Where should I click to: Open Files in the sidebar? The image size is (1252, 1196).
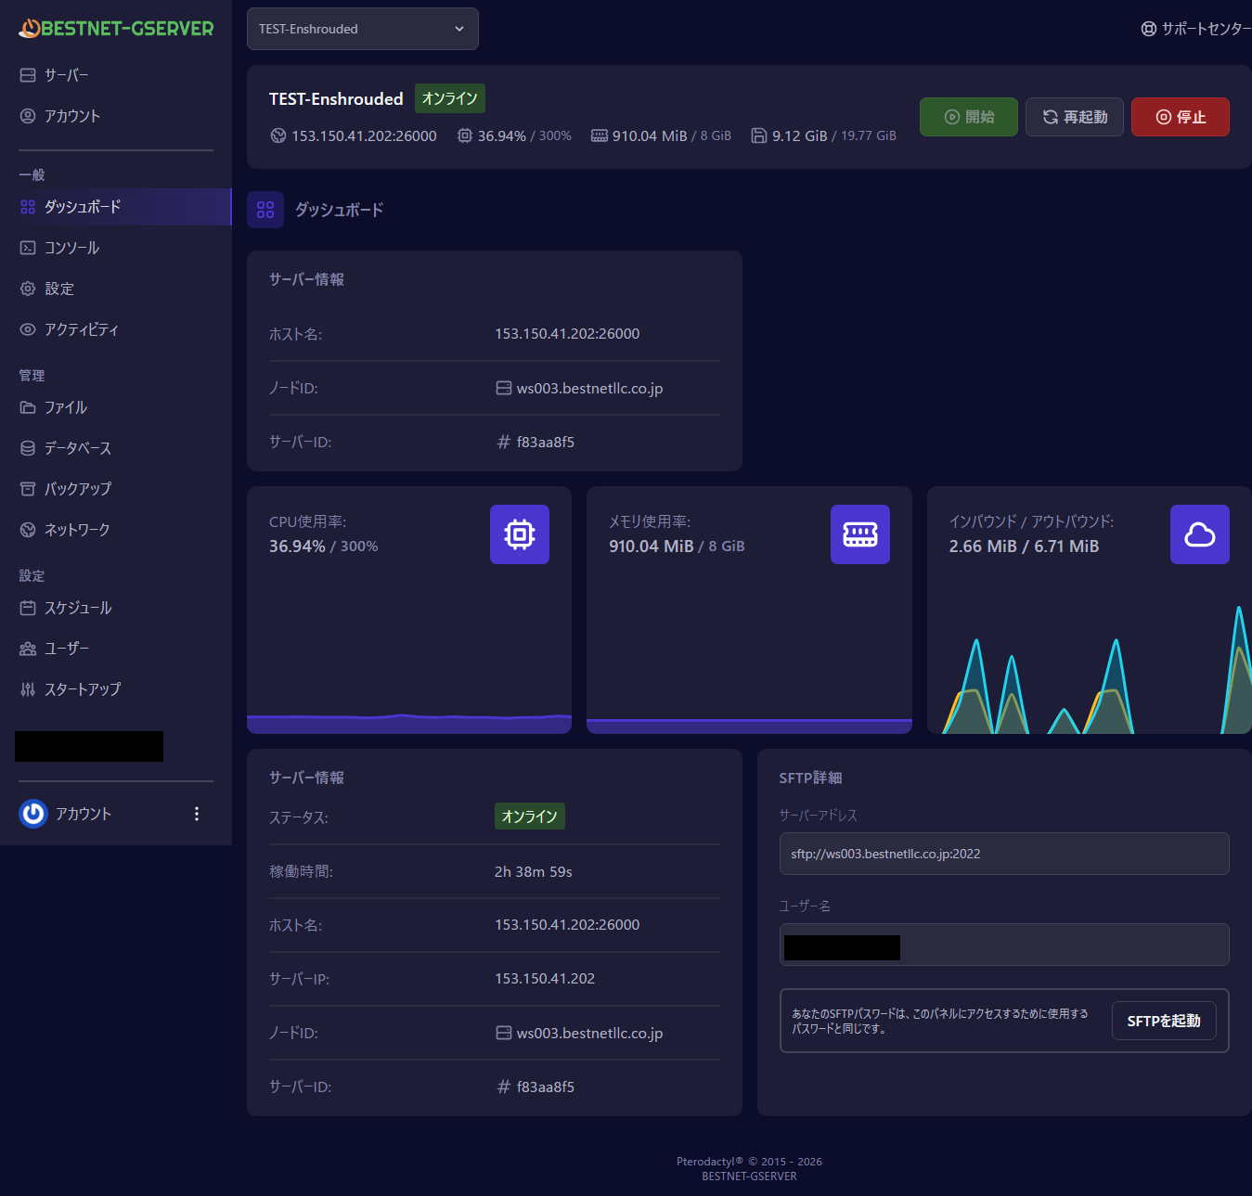coord(65,407)
